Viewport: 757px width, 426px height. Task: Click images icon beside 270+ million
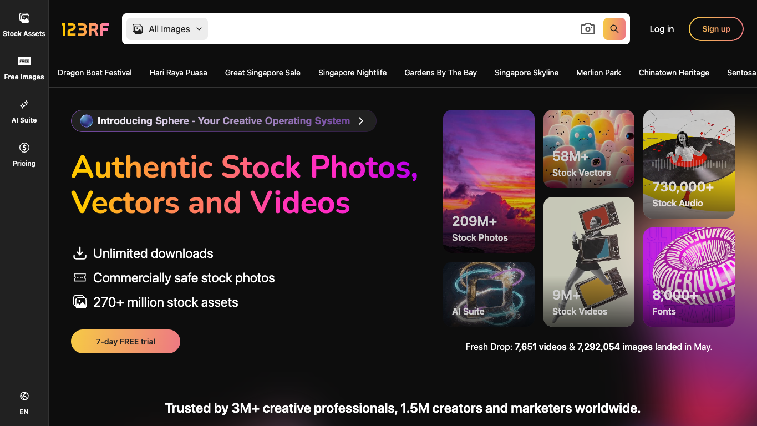80,302
